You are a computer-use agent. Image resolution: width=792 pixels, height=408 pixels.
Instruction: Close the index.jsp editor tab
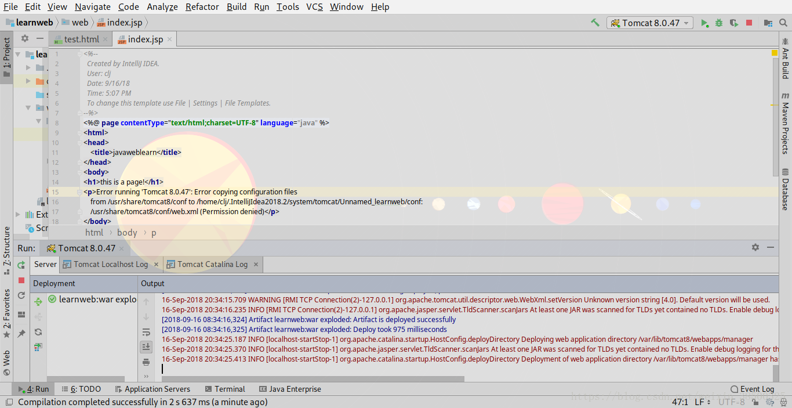tap(169, 39)
